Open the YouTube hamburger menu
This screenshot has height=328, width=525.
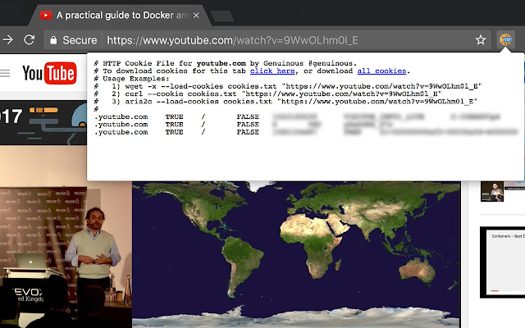(x=5, y=73)
